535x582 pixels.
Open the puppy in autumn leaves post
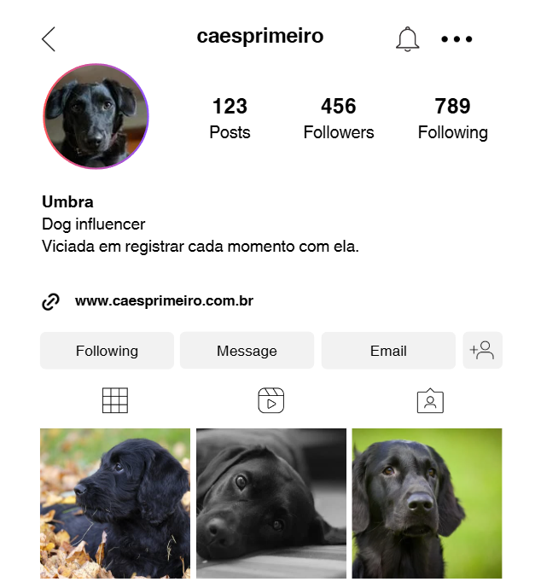click(x=115, y=503)
